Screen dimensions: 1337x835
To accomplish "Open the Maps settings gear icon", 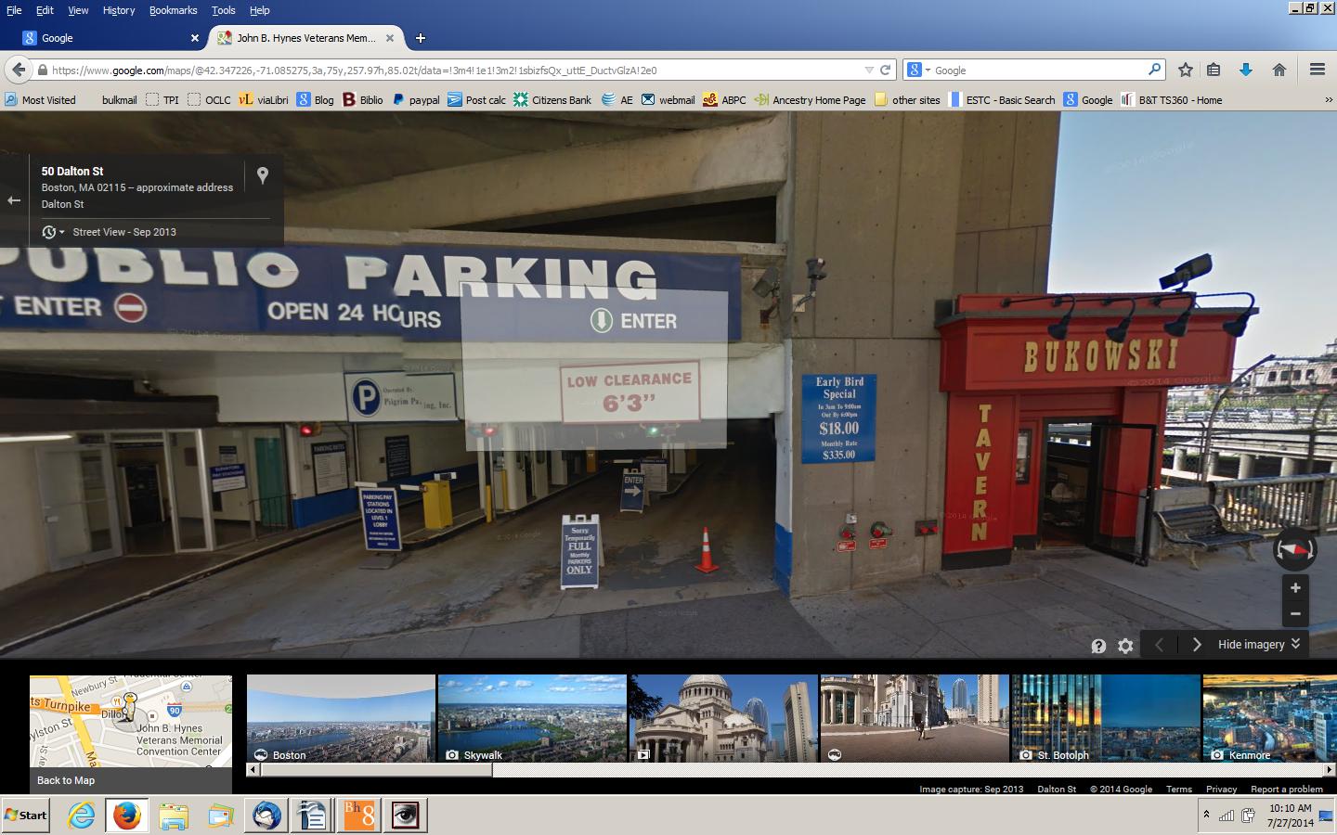I will pyautogui.click(x=1125, y=646).
